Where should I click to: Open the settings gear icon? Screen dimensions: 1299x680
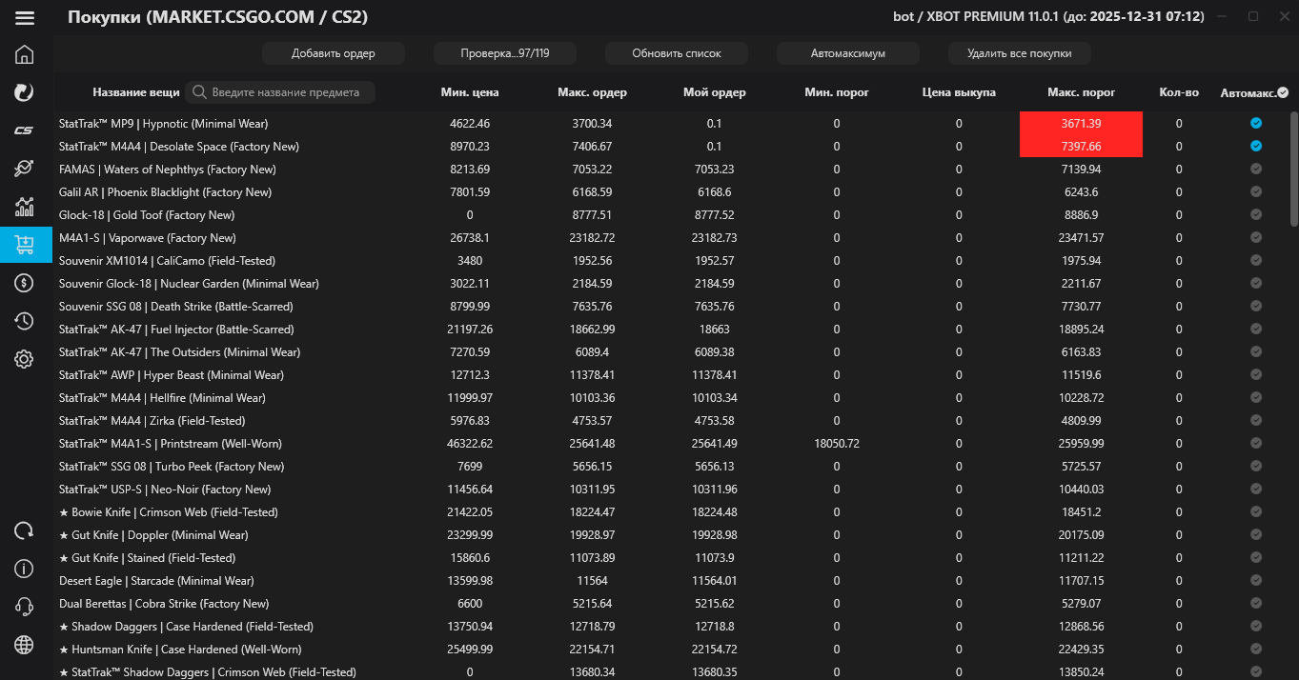pyautogui.click(x=25, y=359)
